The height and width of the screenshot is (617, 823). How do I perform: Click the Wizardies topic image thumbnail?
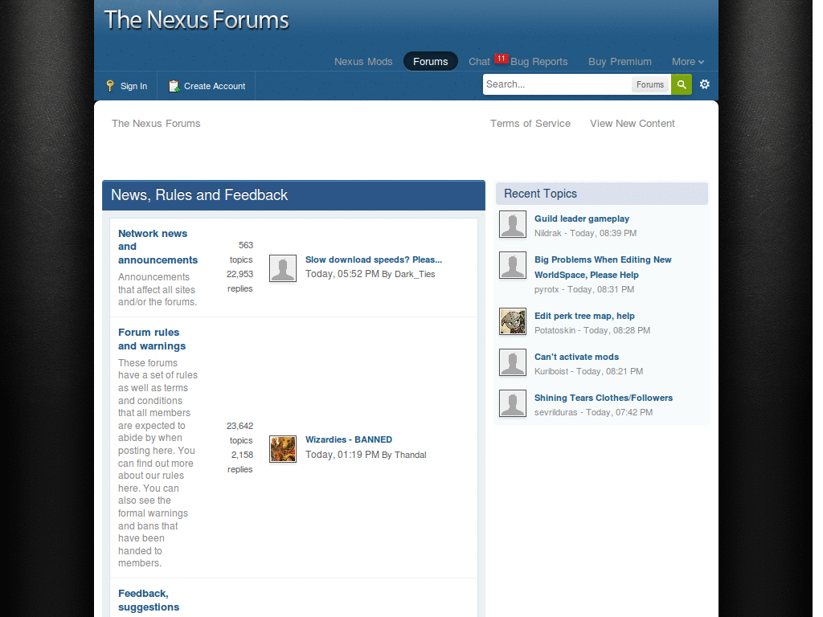(282, 448)
